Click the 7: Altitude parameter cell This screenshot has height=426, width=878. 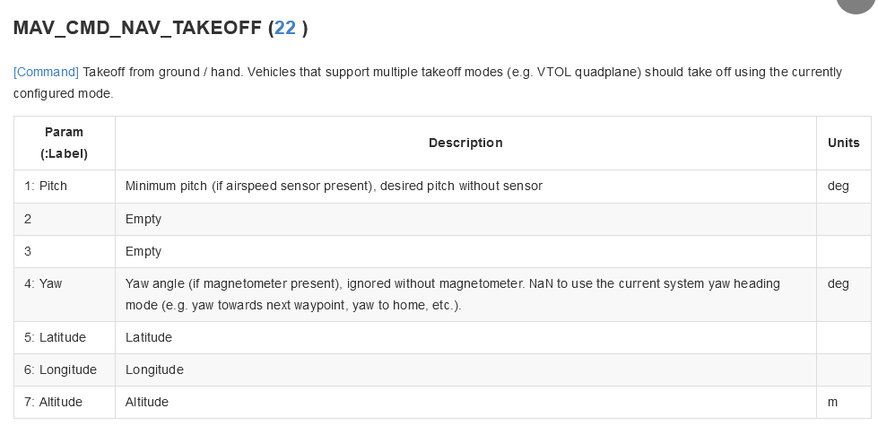65,402
